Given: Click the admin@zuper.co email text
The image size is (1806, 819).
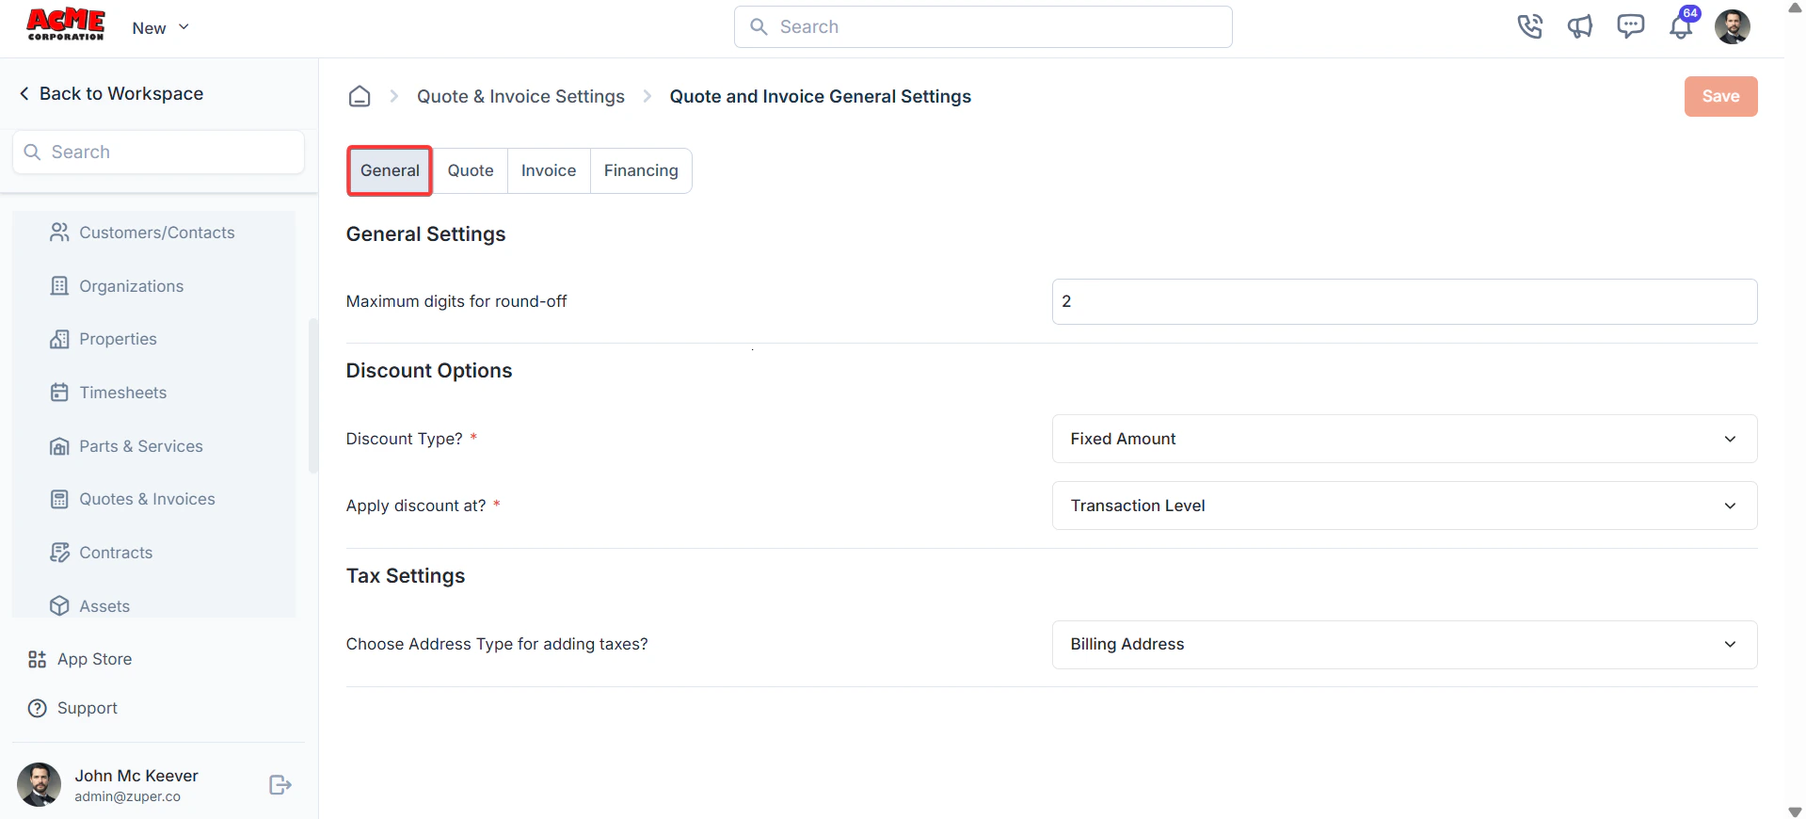Looking at the screenshot, I should coord(127,796).
